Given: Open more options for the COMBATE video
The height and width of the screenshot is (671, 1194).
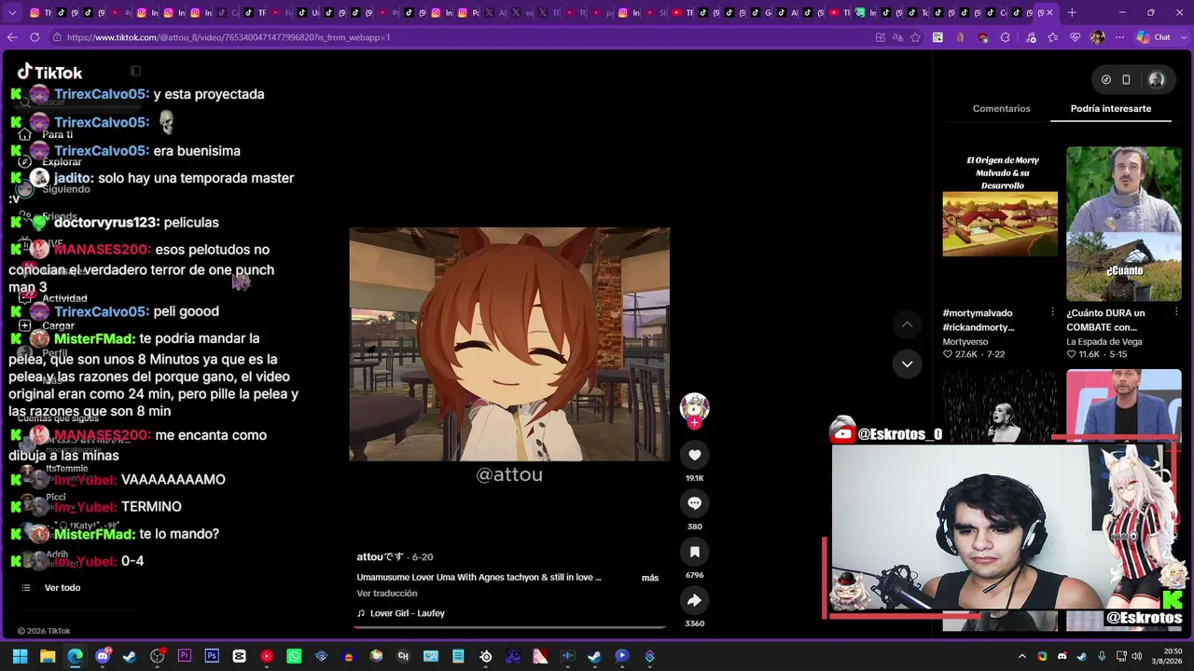Looking at the screenshot, I should pos(1176,312).
